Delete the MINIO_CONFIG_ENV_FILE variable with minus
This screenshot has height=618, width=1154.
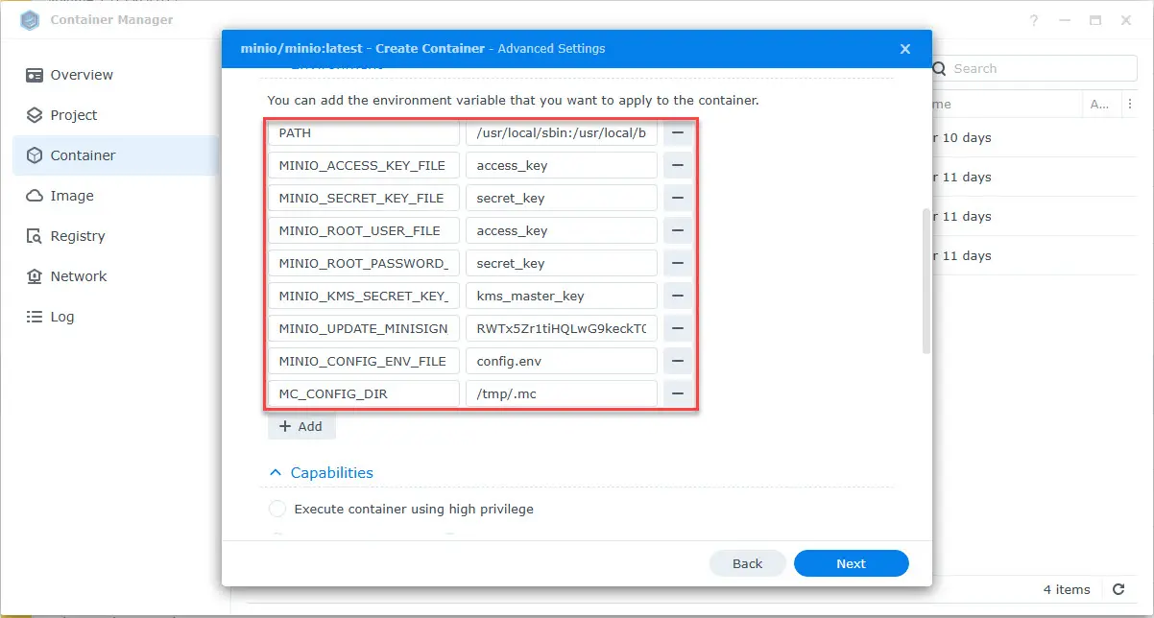click(678, 361)
